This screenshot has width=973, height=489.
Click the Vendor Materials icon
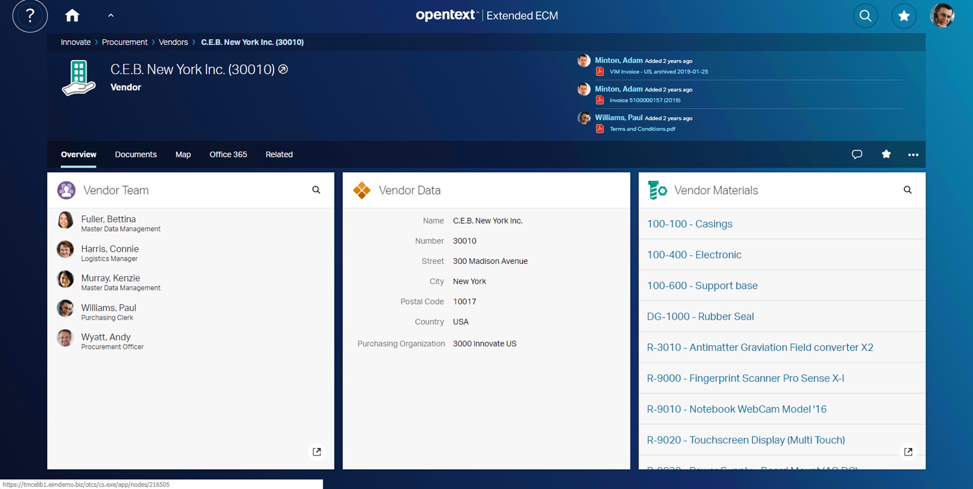(x=657, y=190)
